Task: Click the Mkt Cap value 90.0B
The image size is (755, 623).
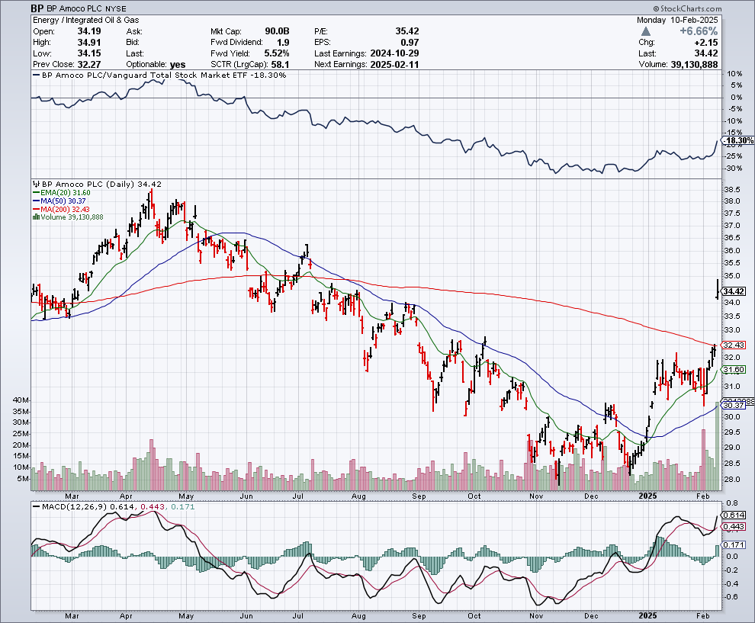Action: tap(277, 31)
